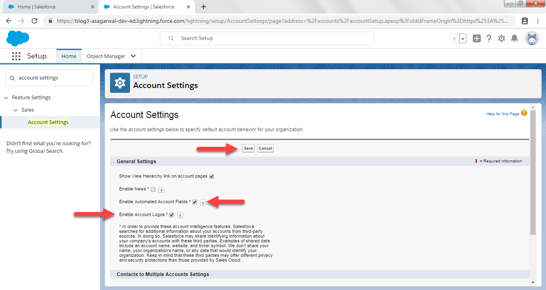Click the Sales label in sidebar

28,110
